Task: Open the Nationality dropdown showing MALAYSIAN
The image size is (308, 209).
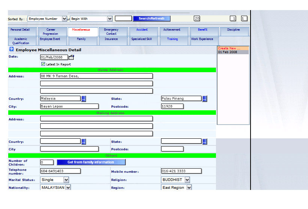Action: coord(68,188)
